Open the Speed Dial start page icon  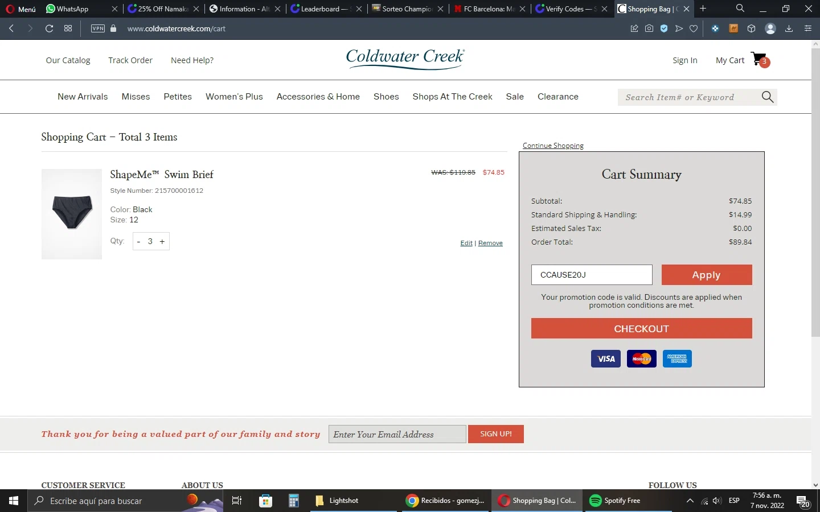(x=68, y=28)
